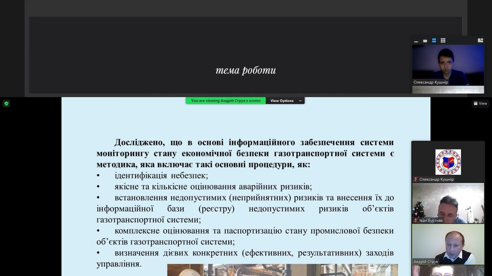This screenshot has height=276, width=492.
Task: Click muted mic icon beside Олександр Кушнір
Action: pos(416,179)
